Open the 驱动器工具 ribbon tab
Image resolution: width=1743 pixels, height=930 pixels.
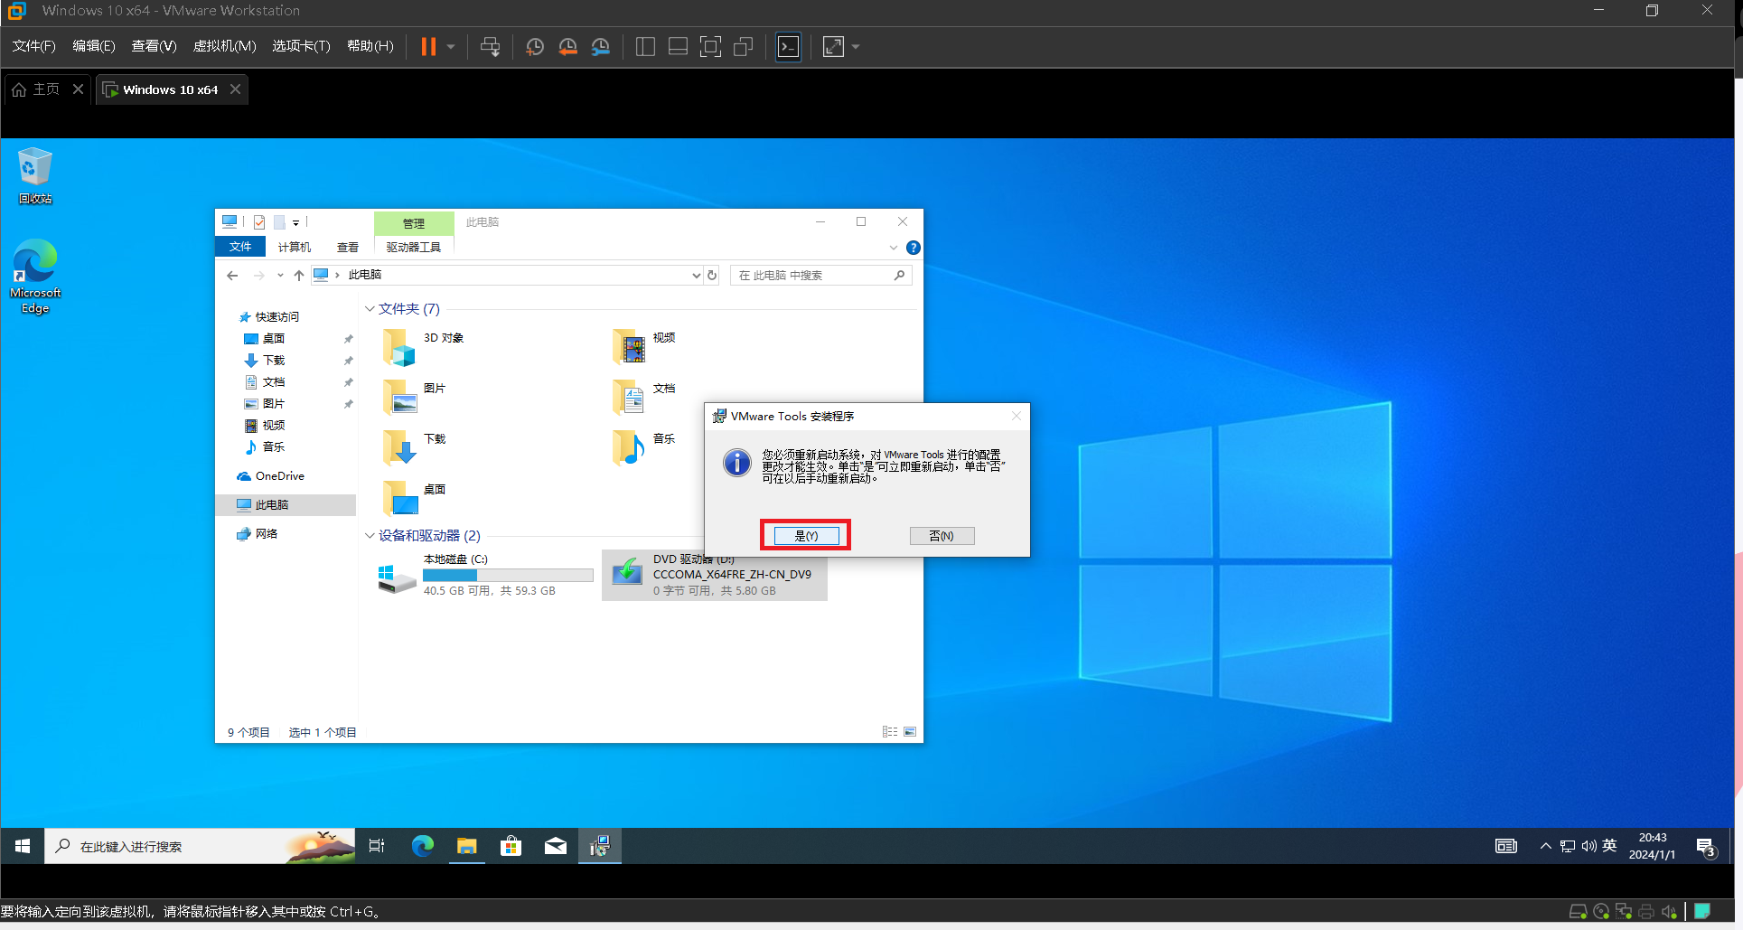(x=414, y=247)
